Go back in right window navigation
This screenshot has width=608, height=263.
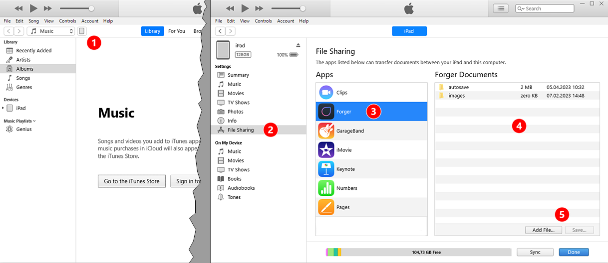tap(221, 31)
